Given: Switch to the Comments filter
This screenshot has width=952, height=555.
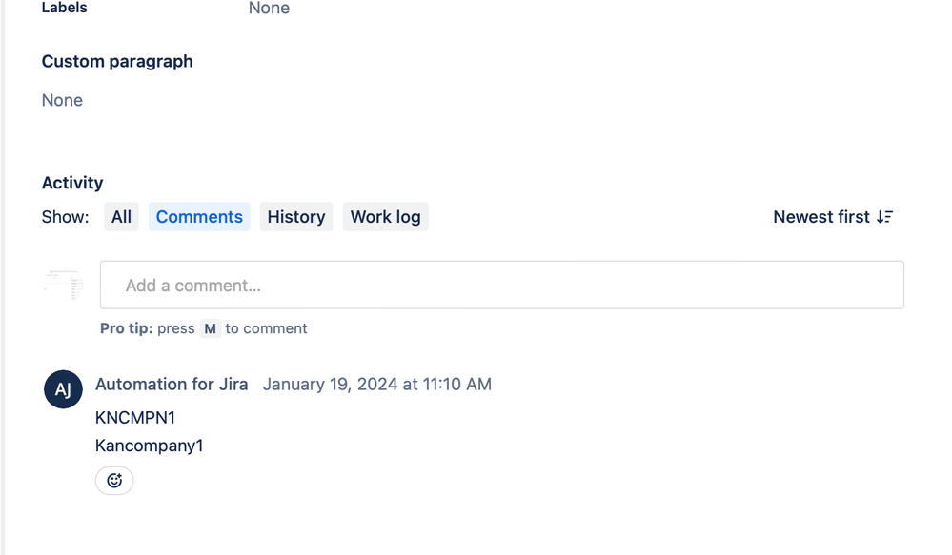Looking at the screenshot, I should point(198,217).
